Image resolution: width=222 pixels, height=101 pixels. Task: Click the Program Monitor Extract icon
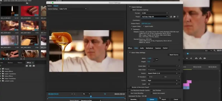pos(200,58)
